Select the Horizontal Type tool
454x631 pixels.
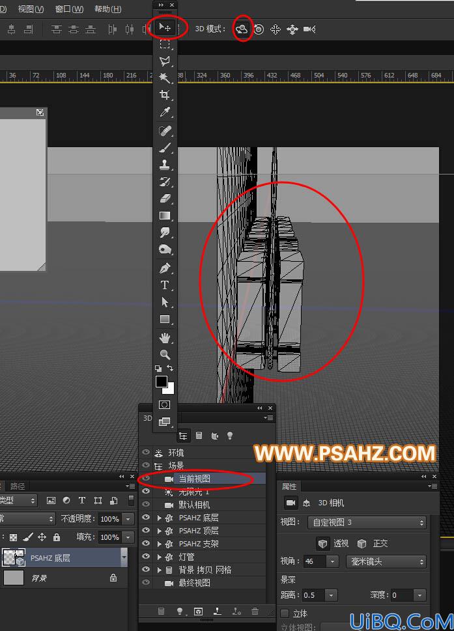click(x=165, y=285)
